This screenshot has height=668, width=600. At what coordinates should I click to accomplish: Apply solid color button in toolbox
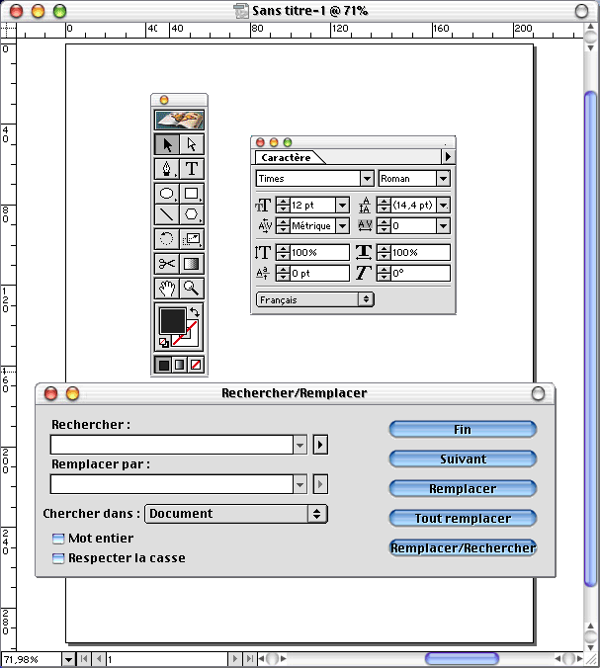164,365
